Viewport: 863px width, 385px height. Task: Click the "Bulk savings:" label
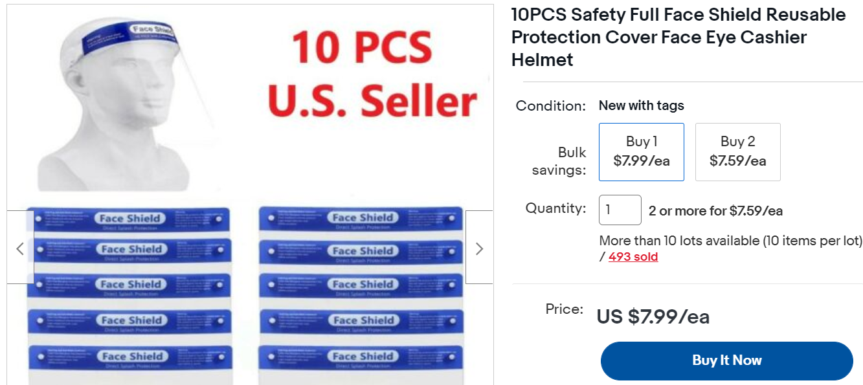coord(559,161)
